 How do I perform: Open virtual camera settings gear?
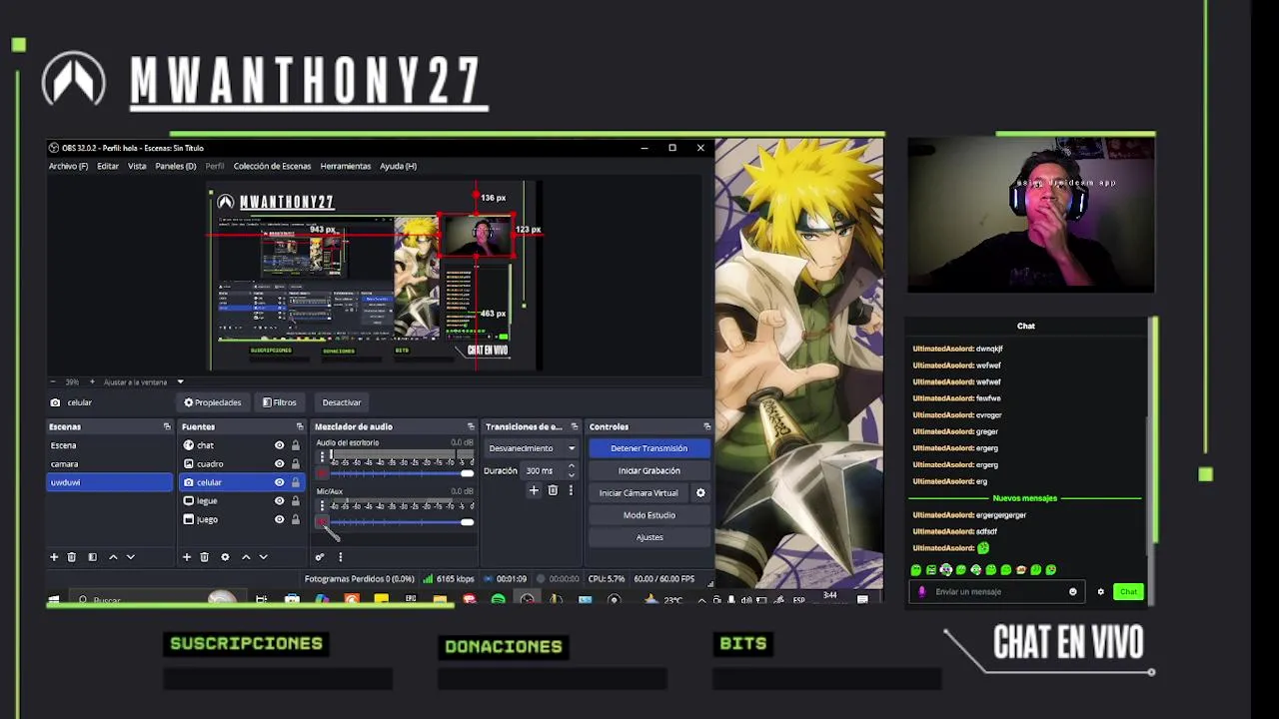pyautogui.click(x=700, y=492)
